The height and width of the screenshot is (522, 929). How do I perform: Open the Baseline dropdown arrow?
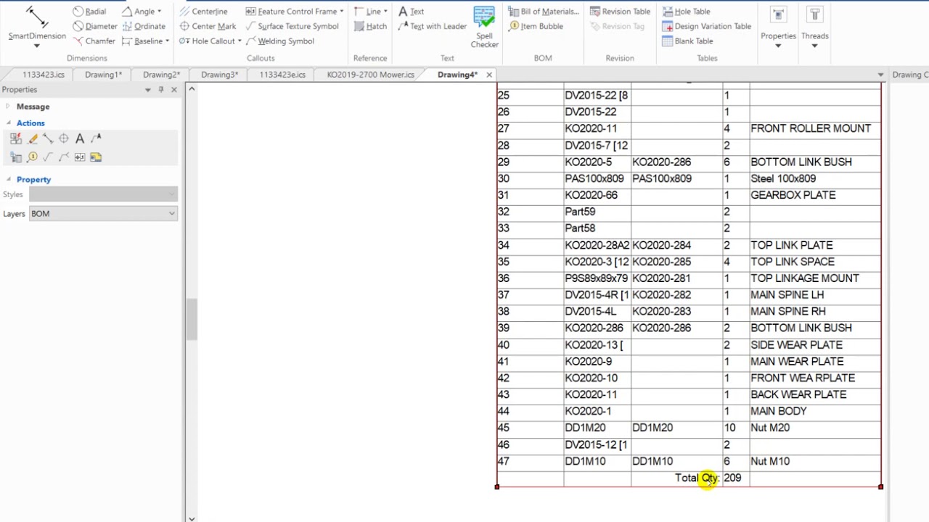coord(167,41)
